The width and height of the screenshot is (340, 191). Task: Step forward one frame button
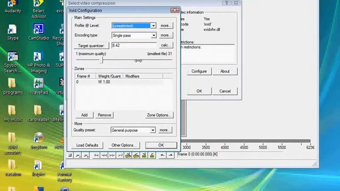[112, 155]
